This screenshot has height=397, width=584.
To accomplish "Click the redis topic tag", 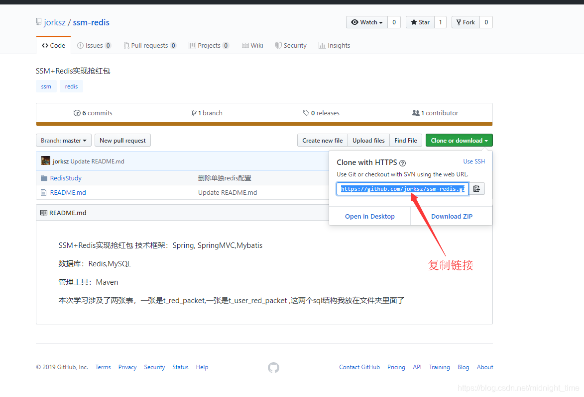I will click(x=72, y=86).
